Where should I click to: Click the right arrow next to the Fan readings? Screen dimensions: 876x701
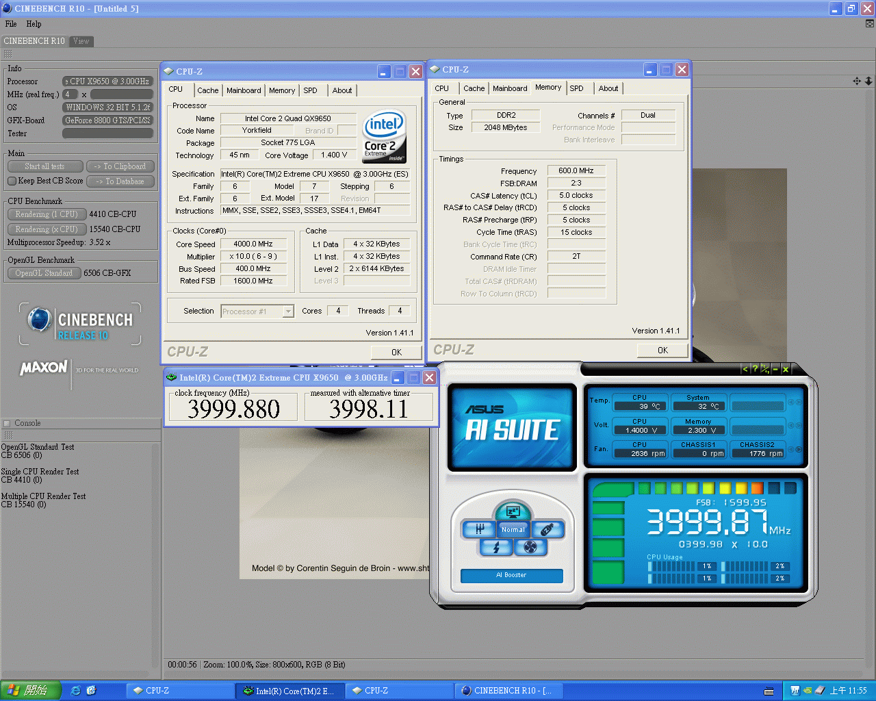pos(799,450)
